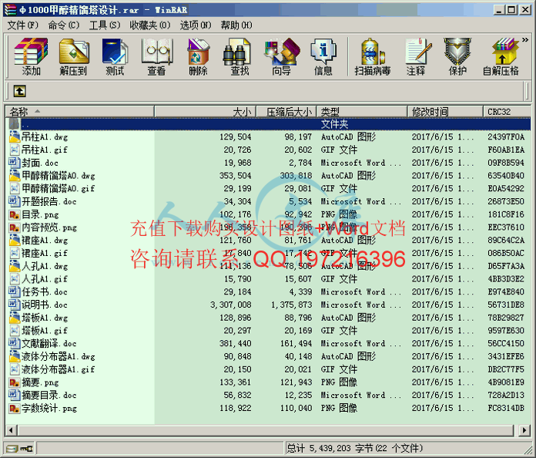Open the Commands (命令) menu
This screenshot has height=458, width=536.
pyautogui.click(x=64, y=25)
